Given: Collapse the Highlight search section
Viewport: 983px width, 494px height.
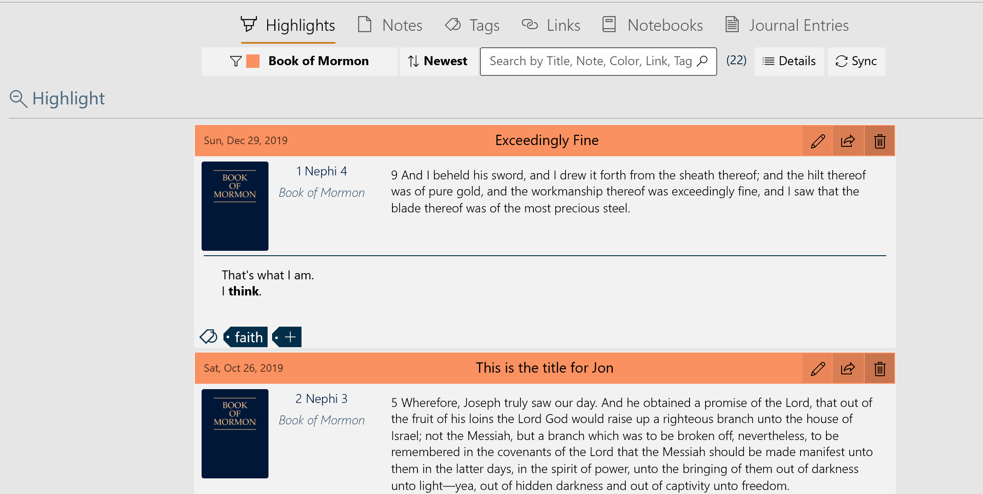Looking at the screenshot, I should coord(18,98).
